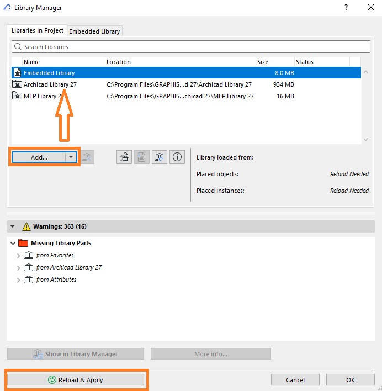
Task: Click the Search Libraries field
Action: (x=191, y=47)
